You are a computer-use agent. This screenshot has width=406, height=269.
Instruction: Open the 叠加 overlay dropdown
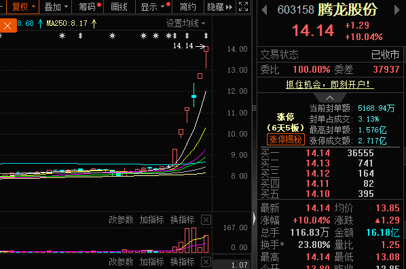pyautogui.click(x=56, y=7)
